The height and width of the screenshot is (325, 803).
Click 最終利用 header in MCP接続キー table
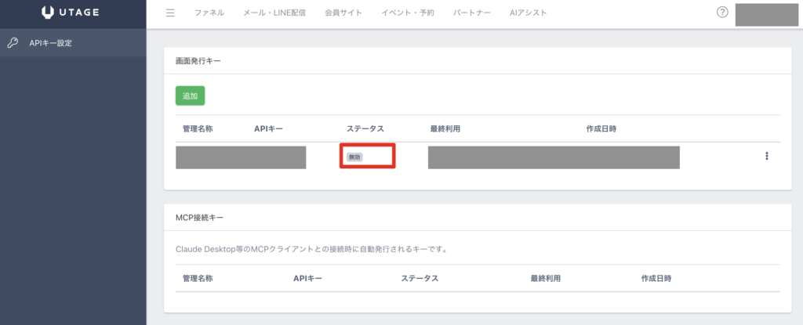[x=545, y=278]
